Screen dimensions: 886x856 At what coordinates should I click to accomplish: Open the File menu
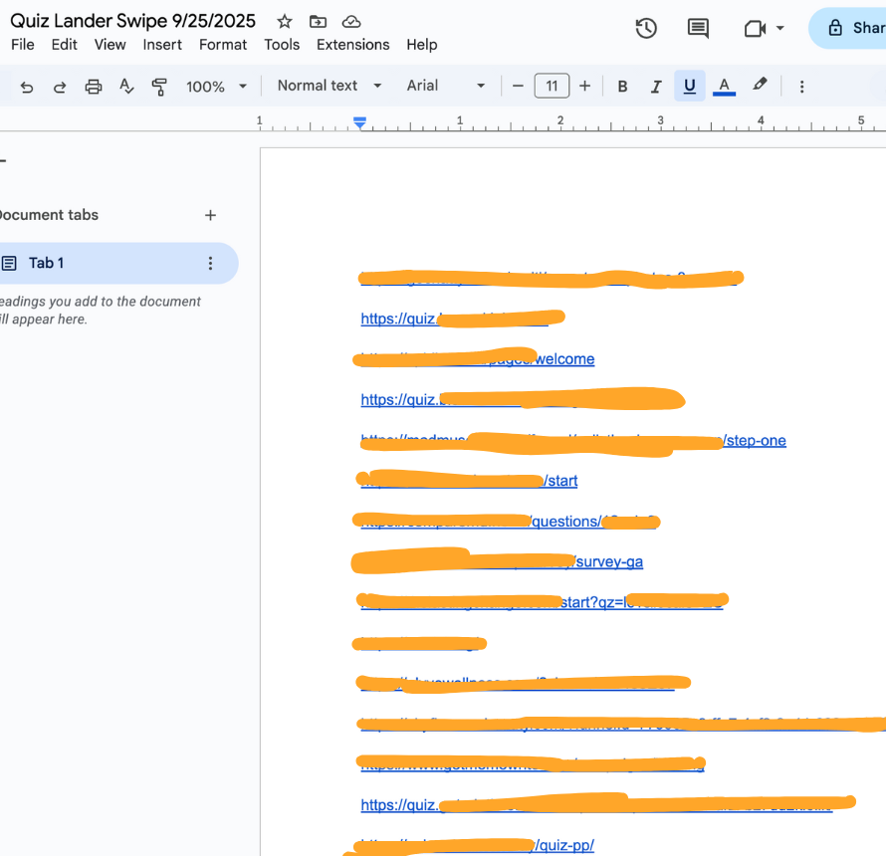pyautogui.click(x=23, y=45)
